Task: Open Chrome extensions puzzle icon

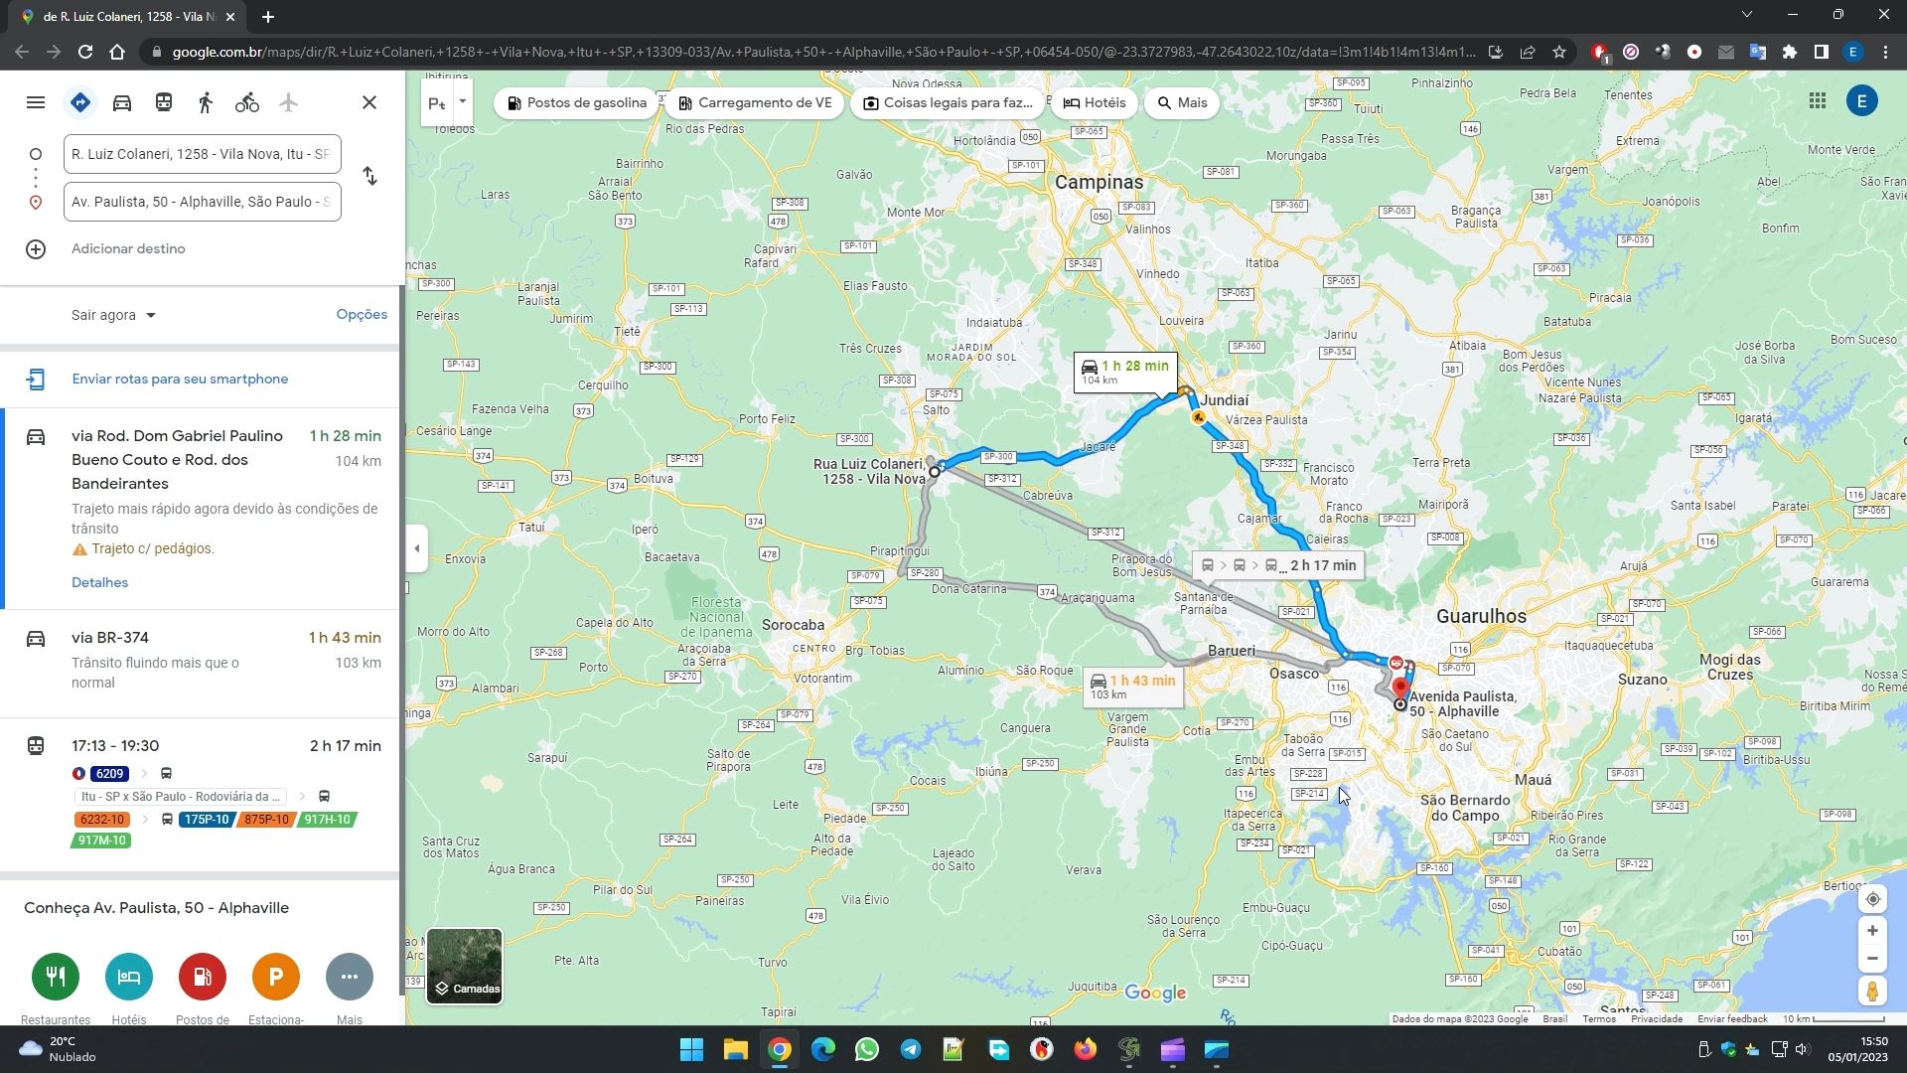Action: (x=1790, y=52)
